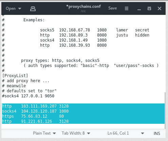168x141 pixels.
Task: Open the file chooser with Open button
Action: [x=11, y=8]
